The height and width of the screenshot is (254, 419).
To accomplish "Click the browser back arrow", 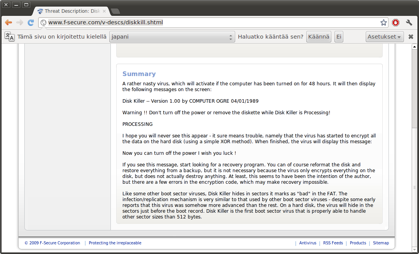I will click(x=8, y=22).
